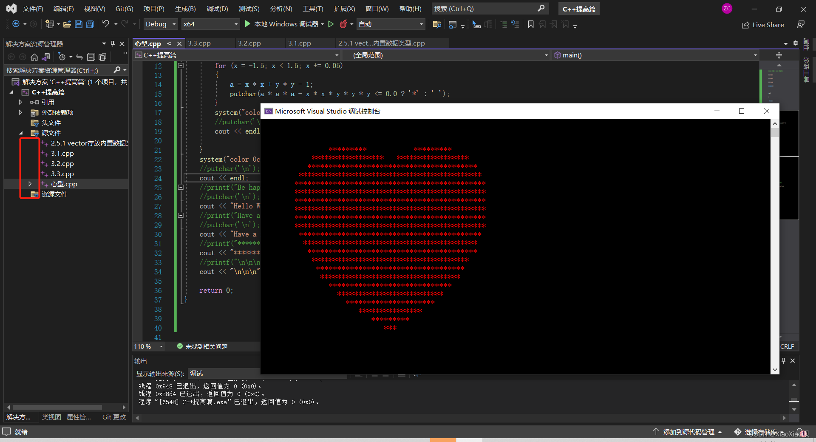
Task: Unpin the 心型.cpp editor tab
Action: coord(169,43)
